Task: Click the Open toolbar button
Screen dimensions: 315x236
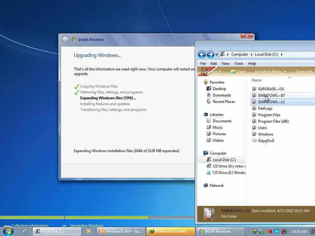Action: coord(238,71)
